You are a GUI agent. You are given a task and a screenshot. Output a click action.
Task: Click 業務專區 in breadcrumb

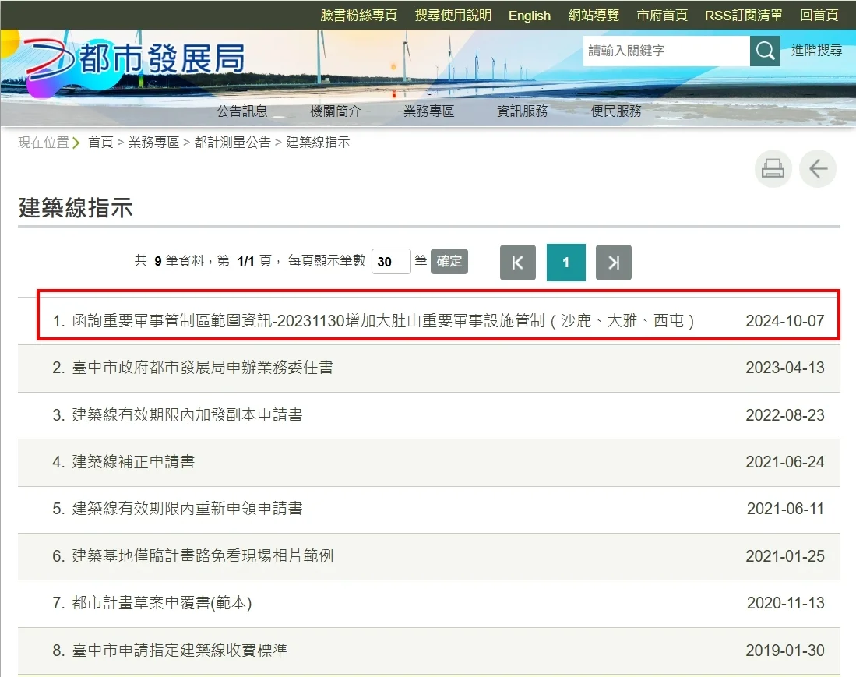pos(154,143)
